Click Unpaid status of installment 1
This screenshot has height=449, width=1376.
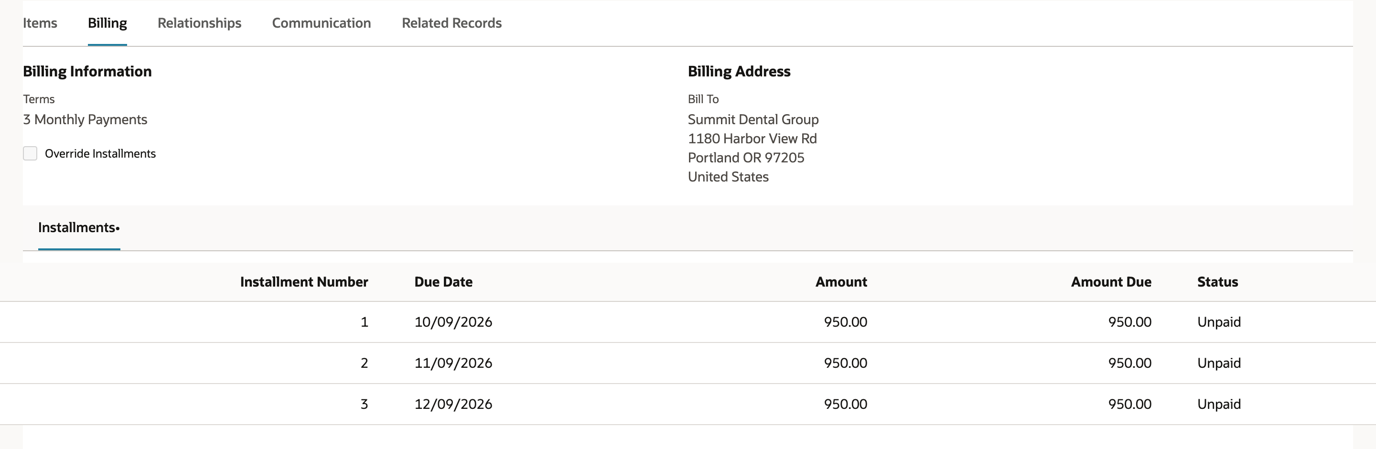coord(1219,322)
